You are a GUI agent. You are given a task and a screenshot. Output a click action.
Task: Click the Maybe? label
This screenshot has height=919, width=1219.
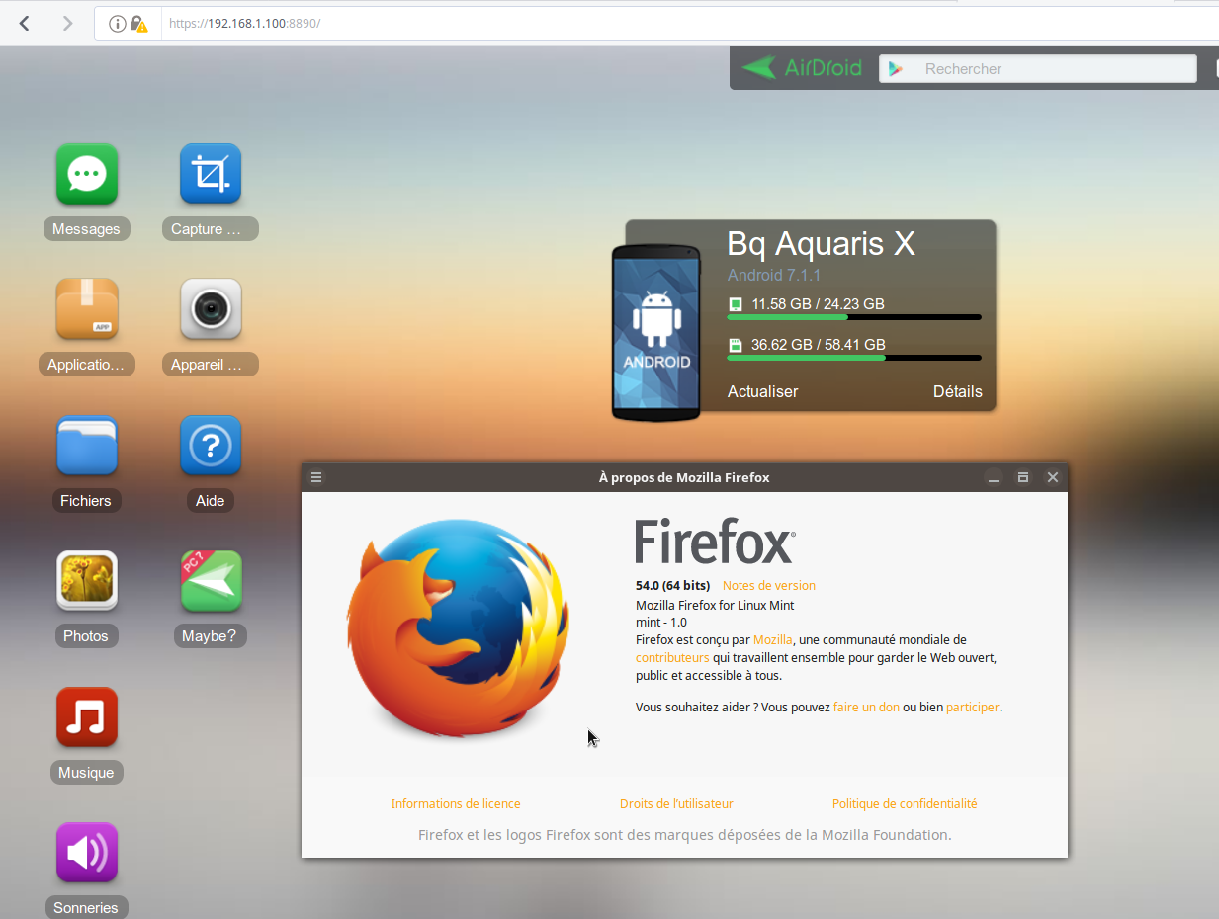[210, 636]
